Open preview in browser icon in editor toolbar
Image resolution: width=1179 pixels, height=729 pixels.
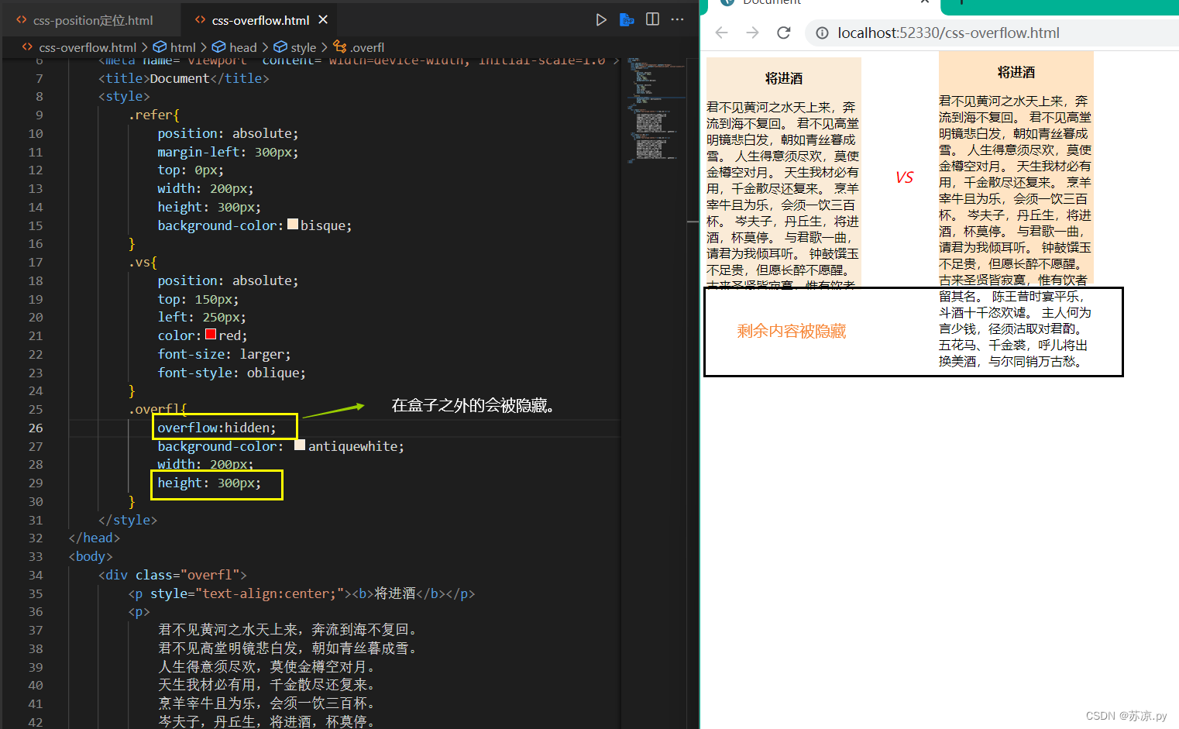[x=627, y=19]
